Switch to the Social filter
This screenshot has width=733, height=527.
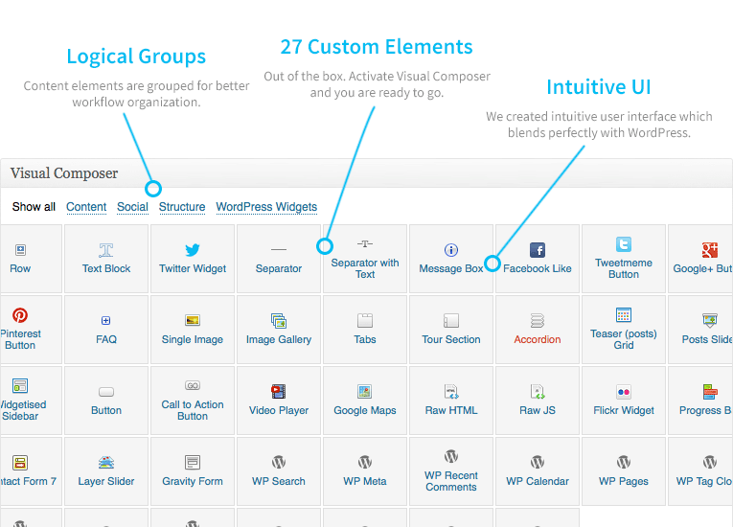(132, 207)
